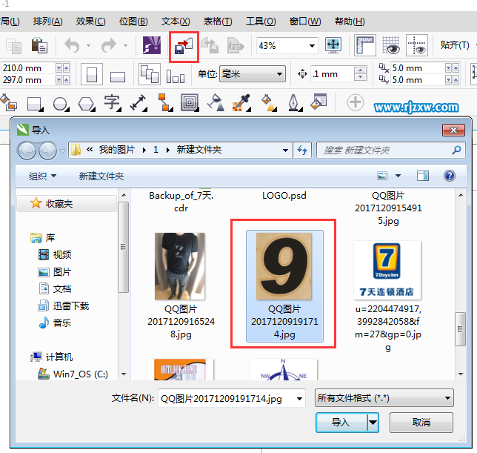Click the all pages layout icon

point(150,74)
